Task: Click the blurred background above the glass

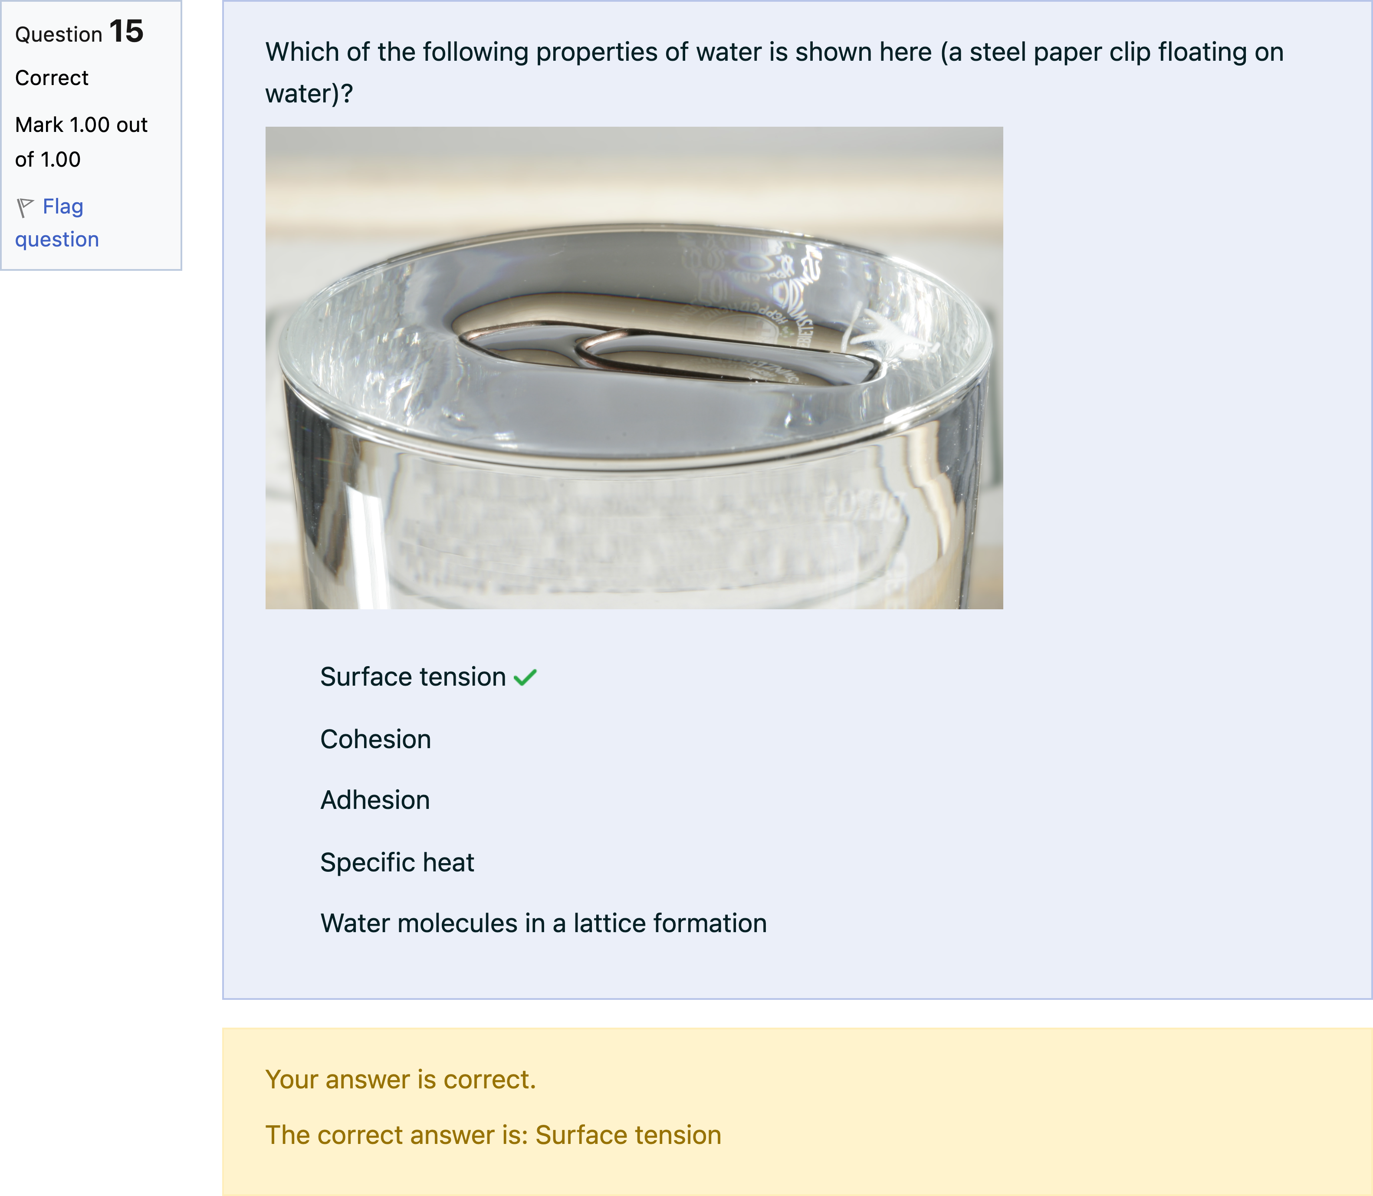Action: pyautogui.click(x=634, y=167)
